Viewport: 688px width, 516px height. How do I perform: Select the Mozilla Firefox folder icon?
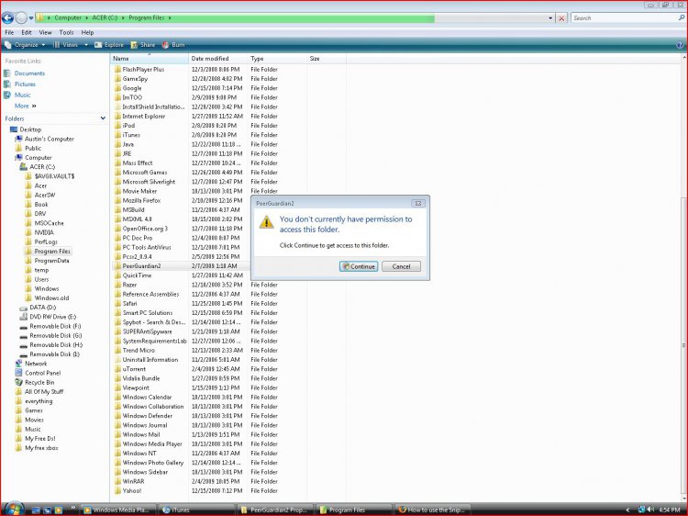[x=117, y=201]
